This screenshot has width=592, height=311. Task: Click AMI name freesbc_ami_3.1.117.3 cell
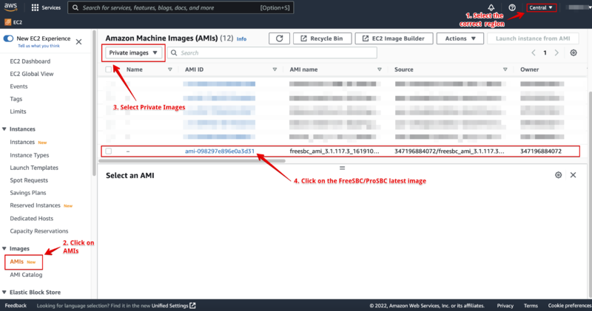point(334,151)
